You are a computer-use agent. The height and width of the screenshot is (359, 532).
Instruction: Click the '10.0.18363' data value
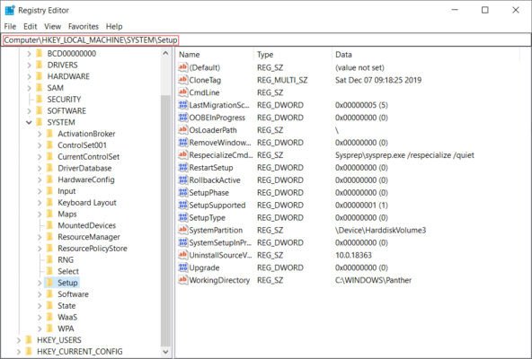tap(353, 255)
